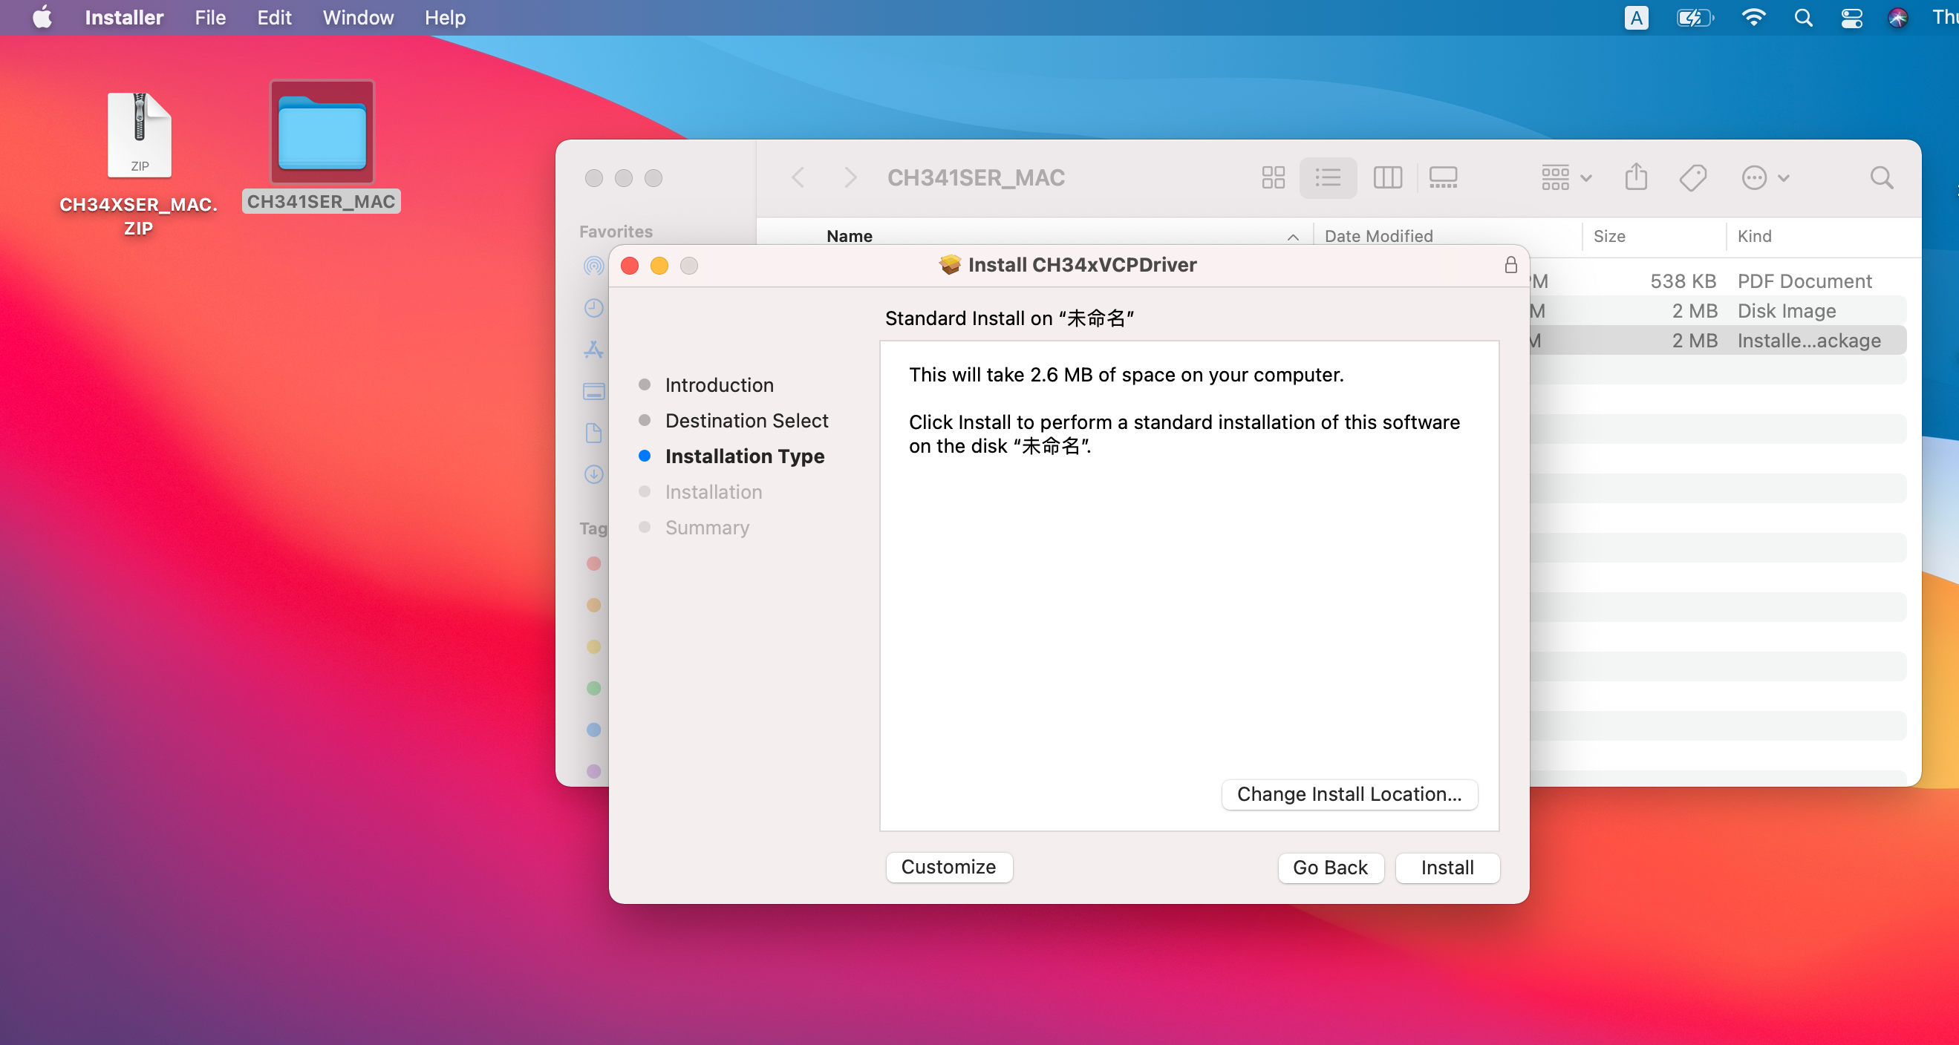The height and width of the screenshot is (1045, 1959).
Task: Sort Finder list by Kind
Action: coord(1754,235)
